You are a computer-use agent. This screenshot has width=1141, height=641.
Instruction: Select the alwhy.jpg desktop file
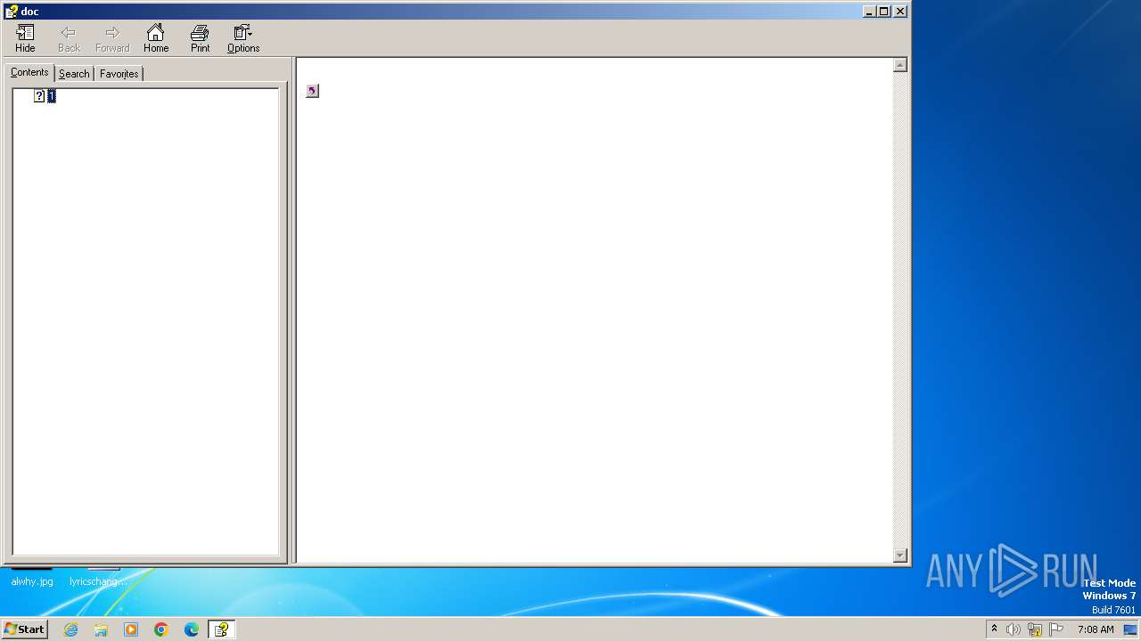pyautogui.click(x=32, y=581)
